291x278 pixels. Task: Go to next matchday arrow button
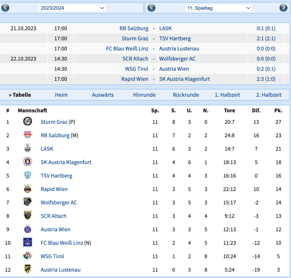point(283,8)
